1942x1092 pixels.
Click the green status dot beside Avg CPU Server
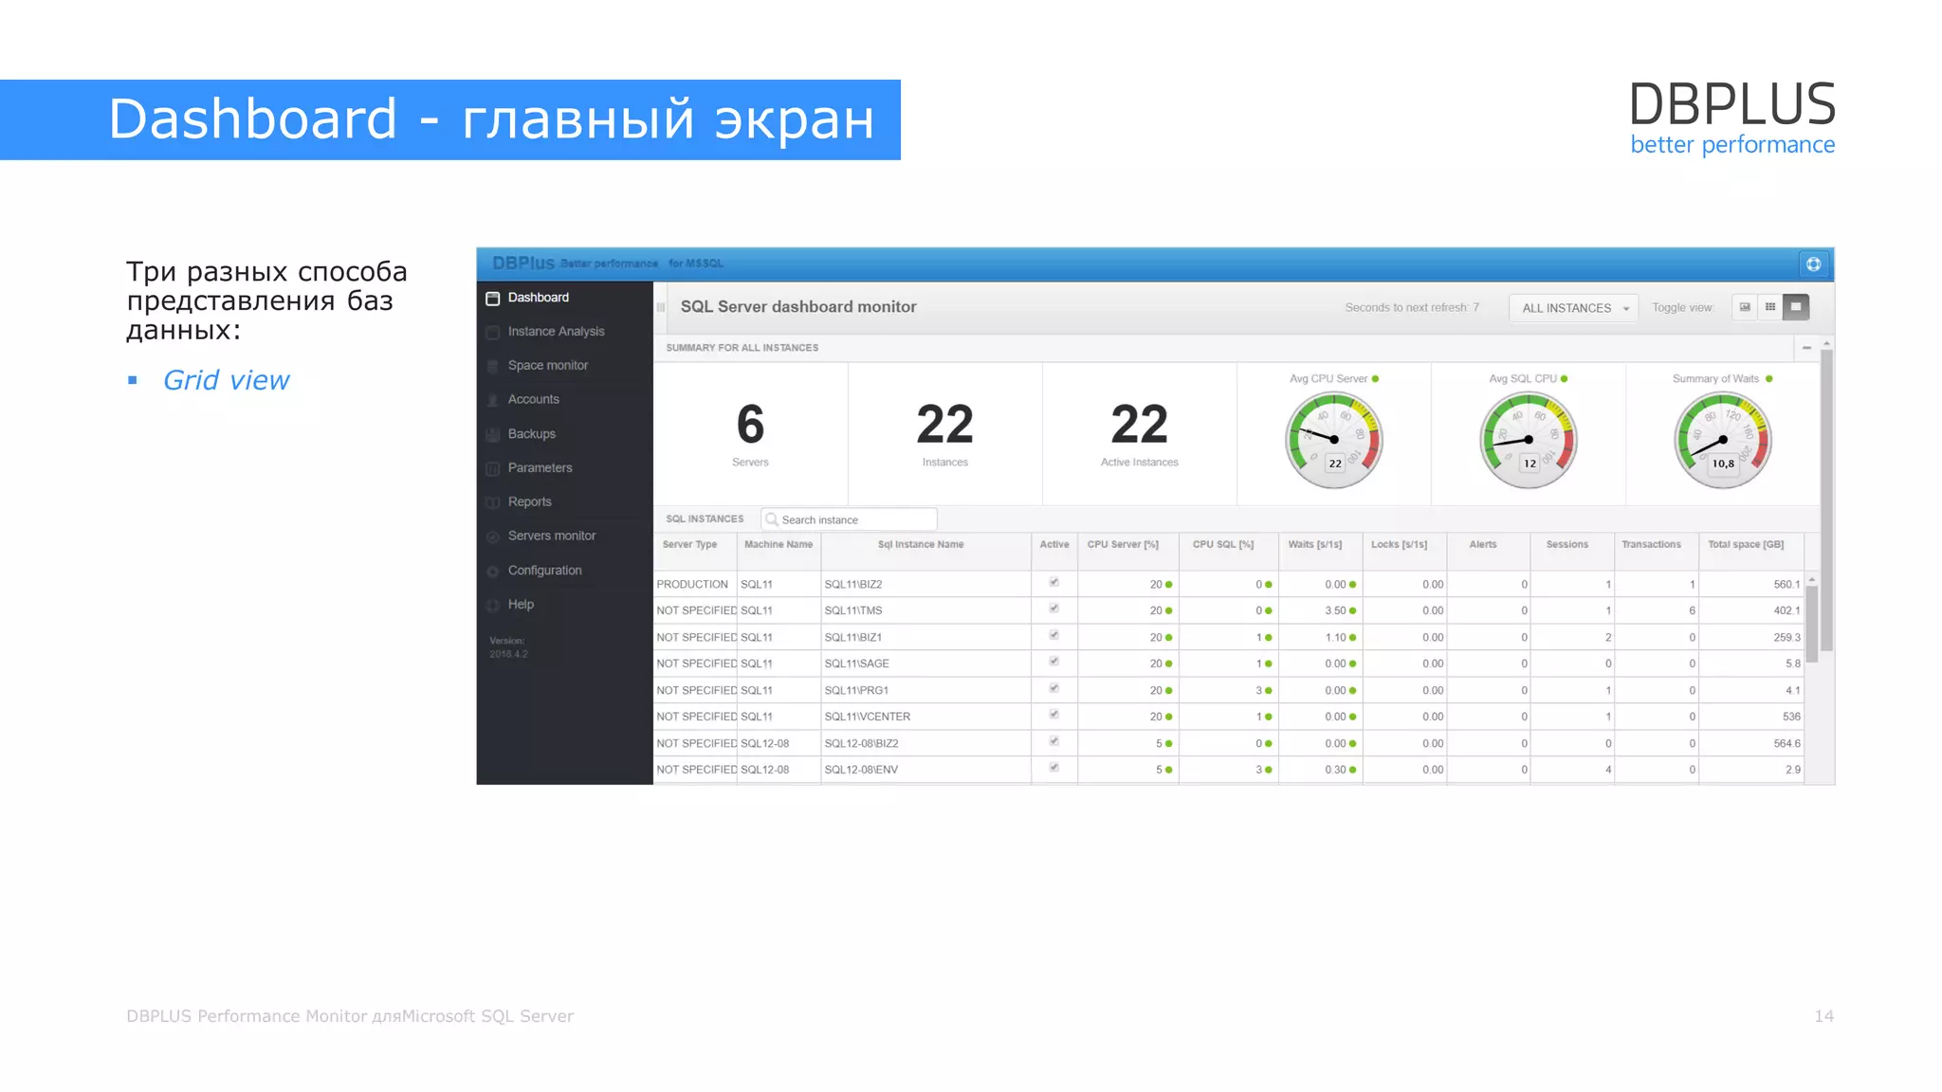click(x=1376, y=379)
